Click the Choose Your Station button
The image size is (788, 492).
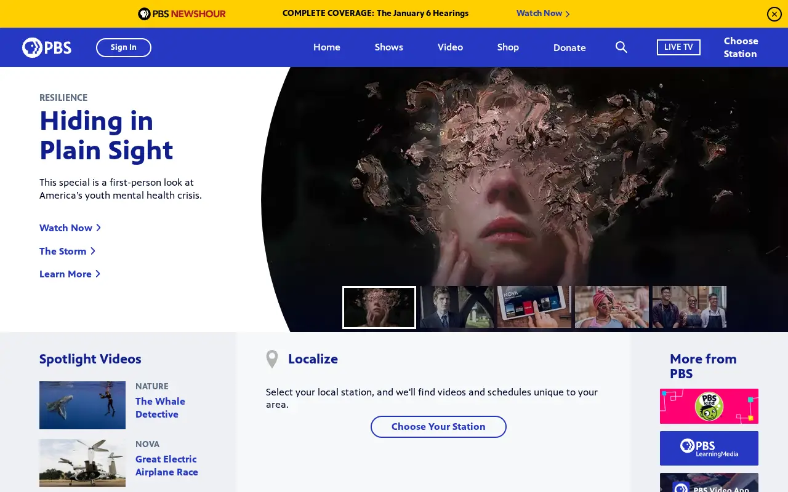click(438, 427)
